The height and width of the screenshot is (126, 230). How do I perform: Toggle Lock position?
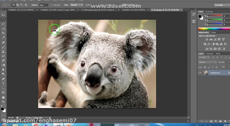pos(213,67)
